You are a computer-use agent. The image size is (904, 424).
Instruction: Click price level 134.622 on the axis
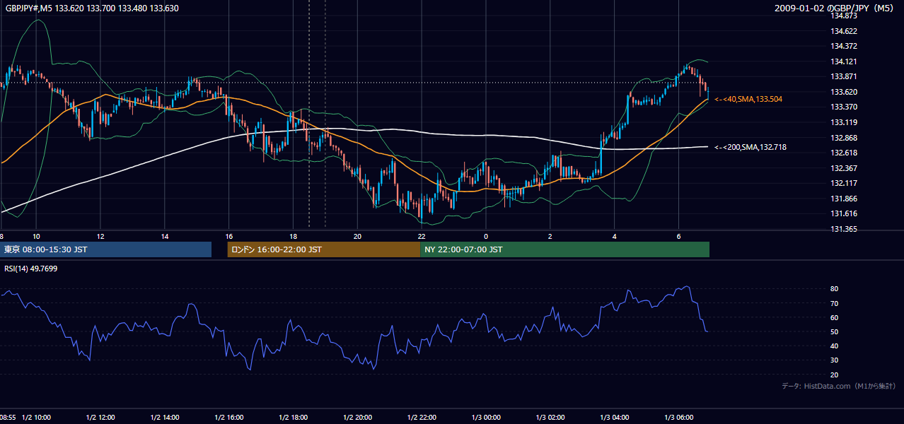point(844,31)
